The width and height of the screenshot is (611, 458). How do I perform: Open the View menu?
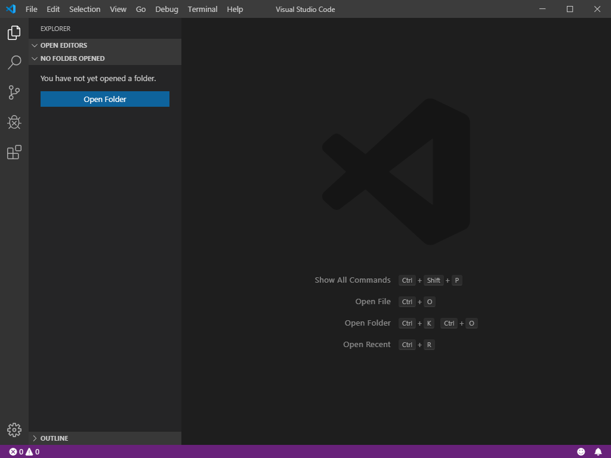118,9
